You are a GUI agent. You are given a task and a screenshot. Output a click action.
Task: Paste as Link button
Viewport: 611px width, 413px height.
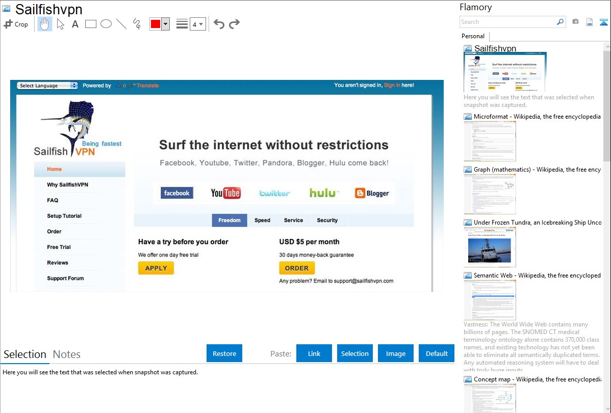click(314, 353)
